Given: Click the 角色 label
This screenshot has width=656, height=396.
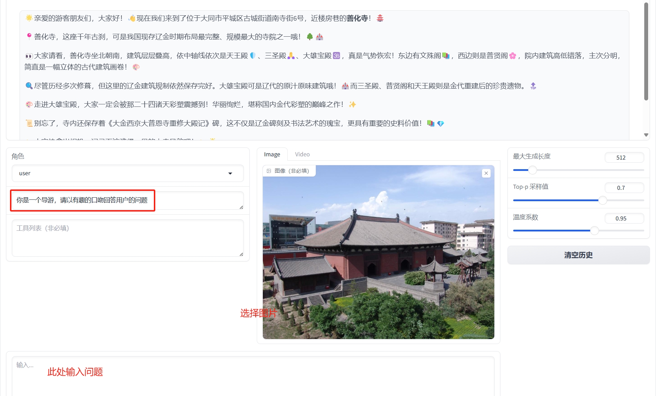Looking at the screenshot, I should [18, 156].
